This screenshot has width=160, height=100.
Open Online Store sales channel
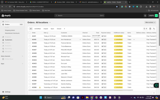coord(9,59)
